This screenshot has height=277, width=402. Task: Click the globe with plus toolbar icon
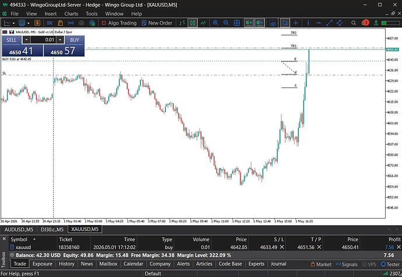(92, 23)
